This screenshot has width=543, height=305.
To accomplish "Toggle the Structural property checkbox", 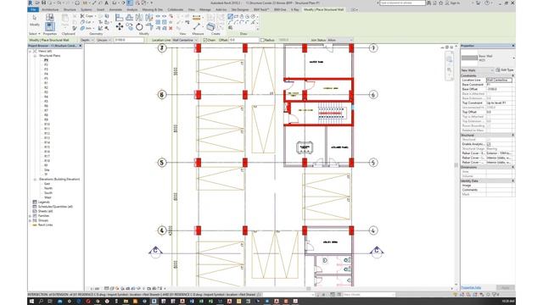I will coord(489,140).
